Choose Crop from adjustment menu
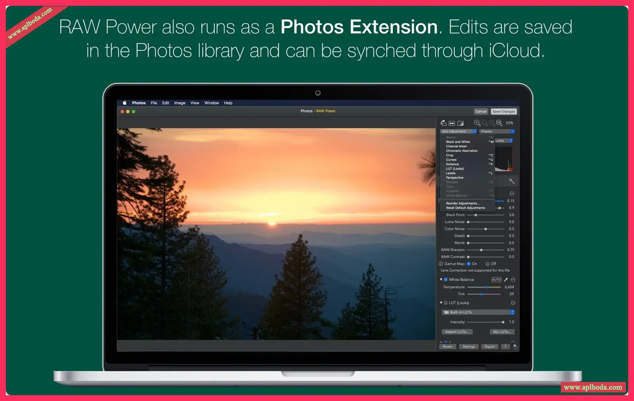 click(468, 155)
